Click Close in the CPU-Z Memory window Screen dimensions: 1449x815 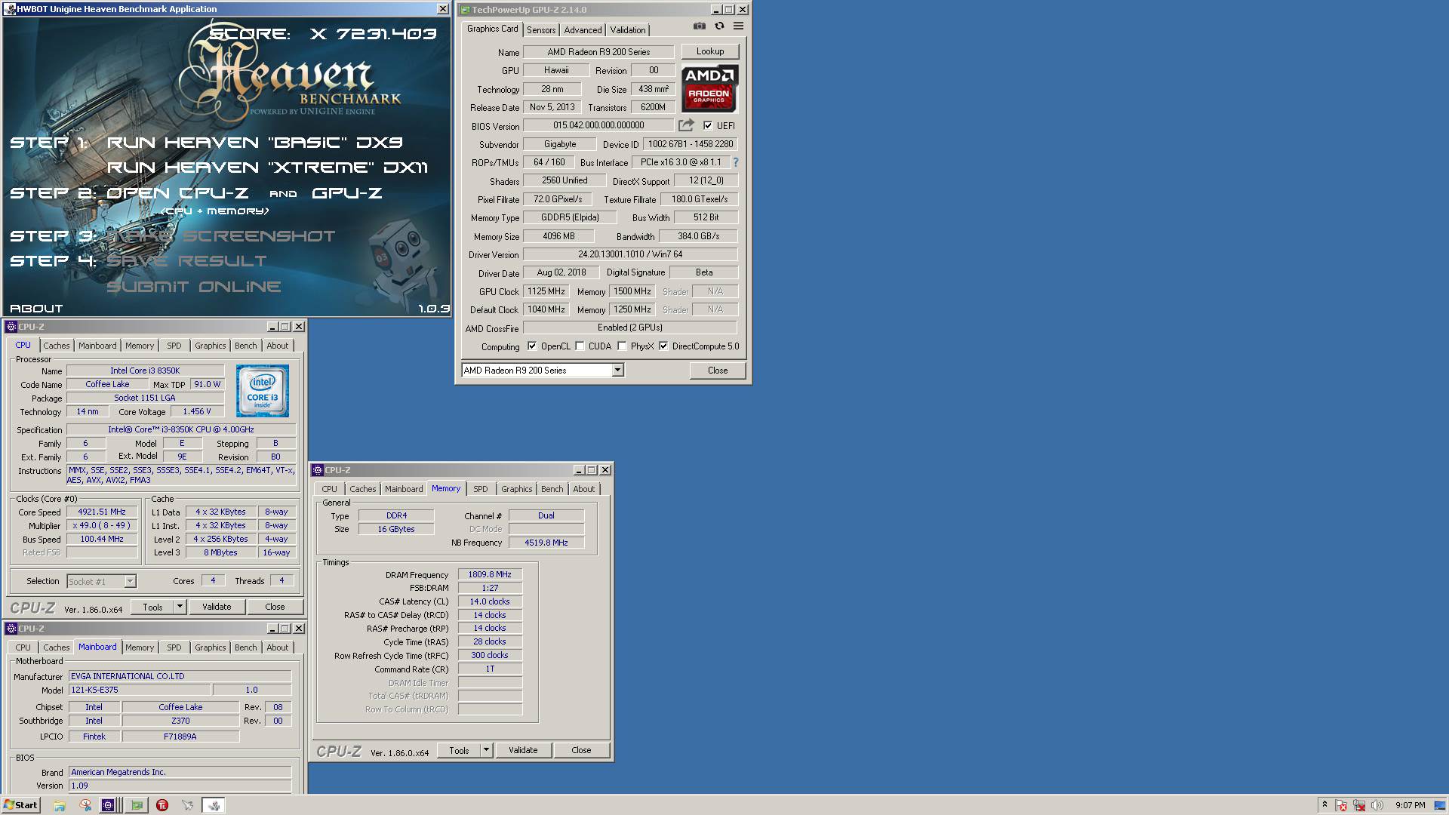pyautogui.click(x=581, y=750)
